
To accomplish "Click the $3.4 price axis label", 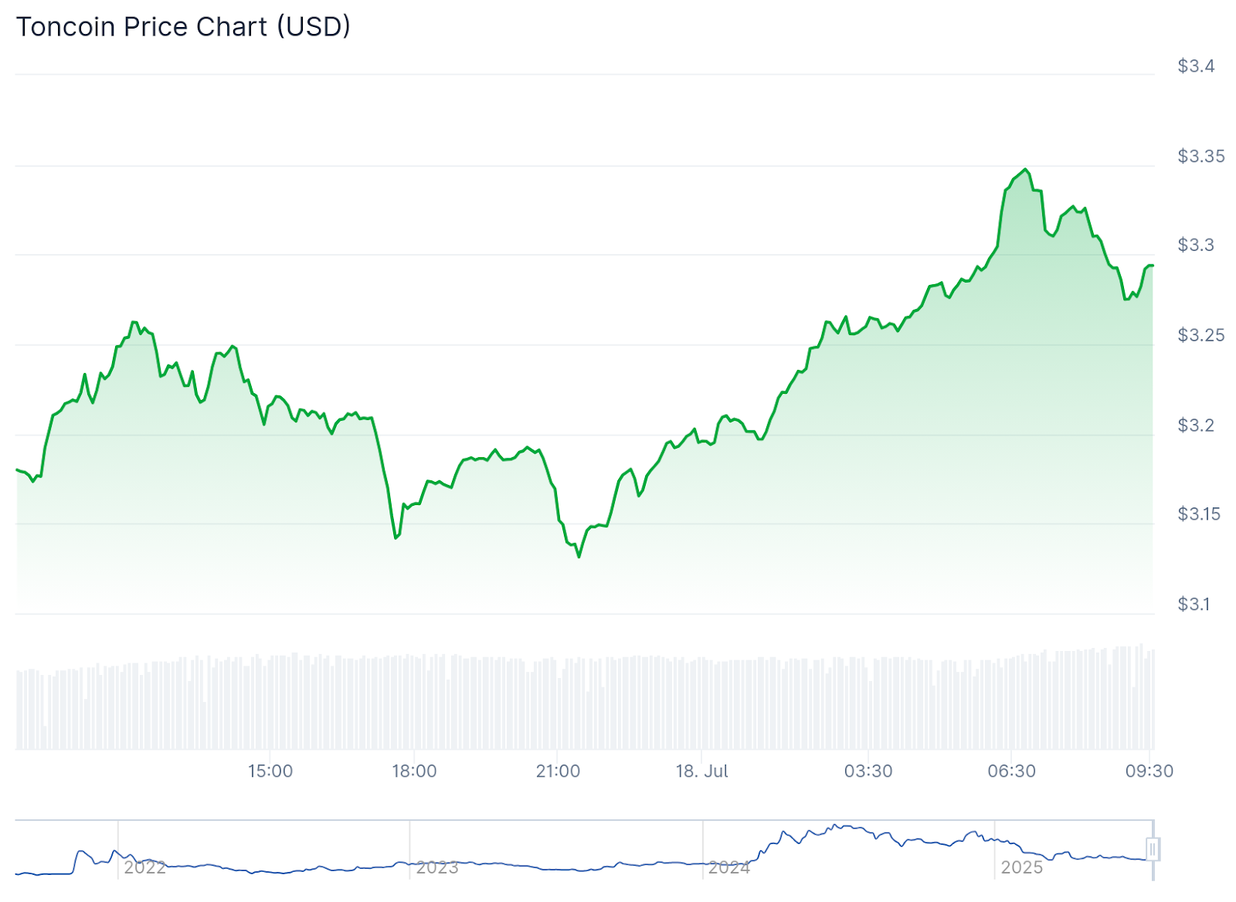I will coord(1195,66).
